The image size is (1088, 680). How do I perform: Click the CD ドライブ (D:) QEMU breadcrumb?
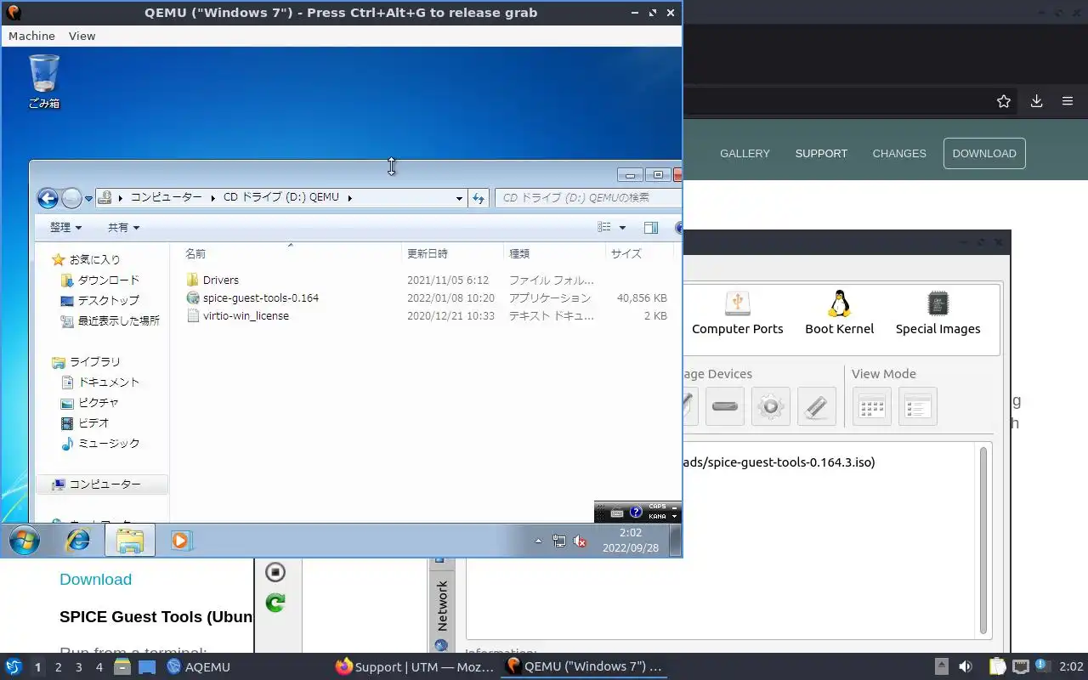click(280, 197)
